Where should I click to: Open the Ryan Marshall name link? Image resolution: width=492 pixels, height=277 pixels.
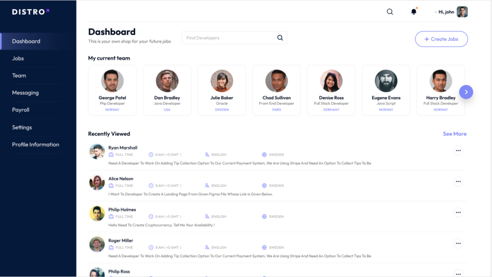tap(123, 147)
